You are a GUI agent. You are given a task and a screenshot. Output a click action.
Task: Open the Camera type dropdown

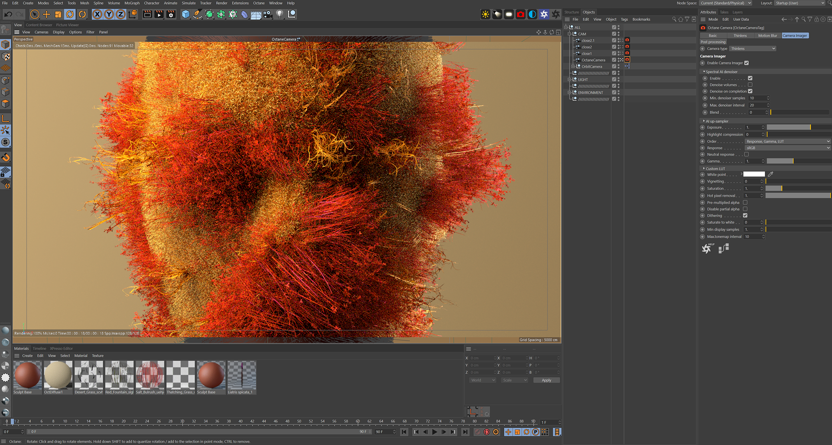tap(753, 48)
